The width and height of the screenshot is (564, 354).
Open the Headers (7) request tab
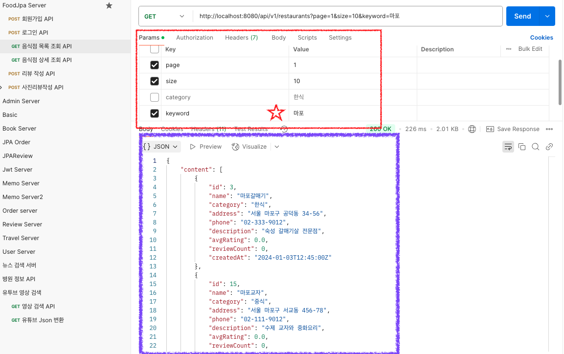[241, 38]
